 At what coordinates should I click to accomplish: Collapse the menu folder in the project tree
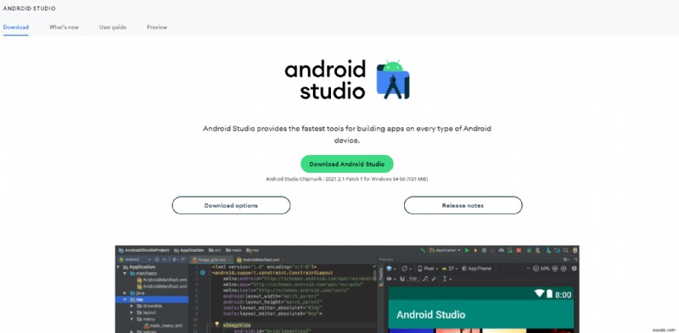tap(132, 319)
